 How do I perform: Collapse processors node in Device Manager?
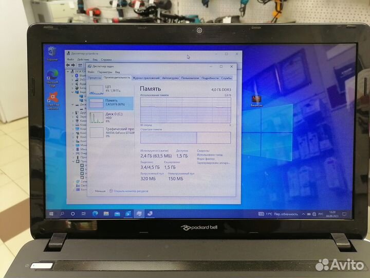(x=73, y=162)
